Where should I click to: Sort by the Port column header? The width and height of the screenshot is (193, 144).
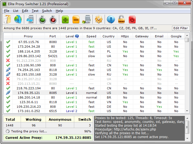(52, 36)
